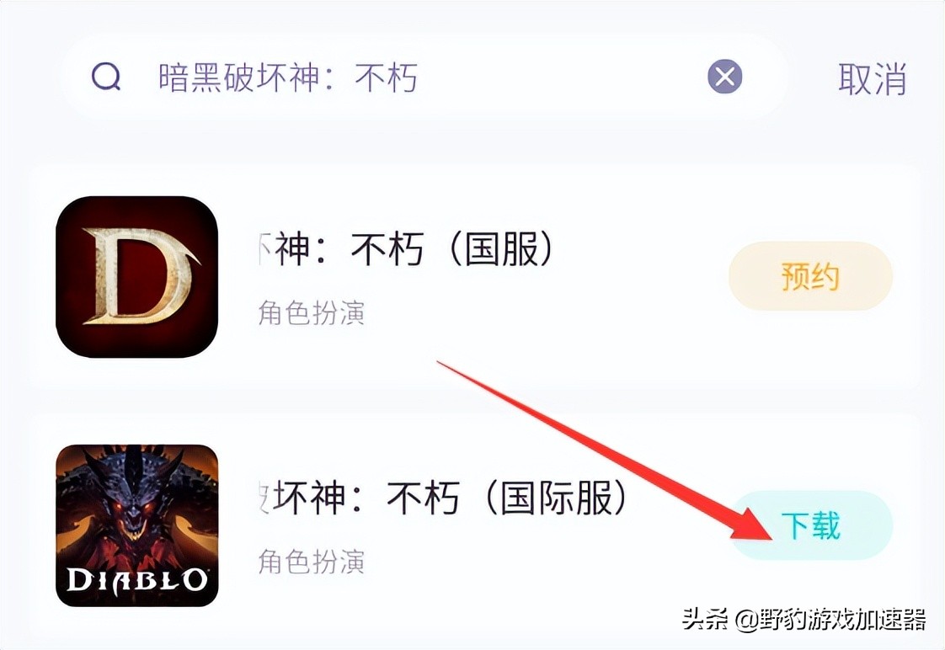Screen dimensions: 945x650
Task: Tap the DIABLO wordmark on the app icon
Action: tap(136, 581)
